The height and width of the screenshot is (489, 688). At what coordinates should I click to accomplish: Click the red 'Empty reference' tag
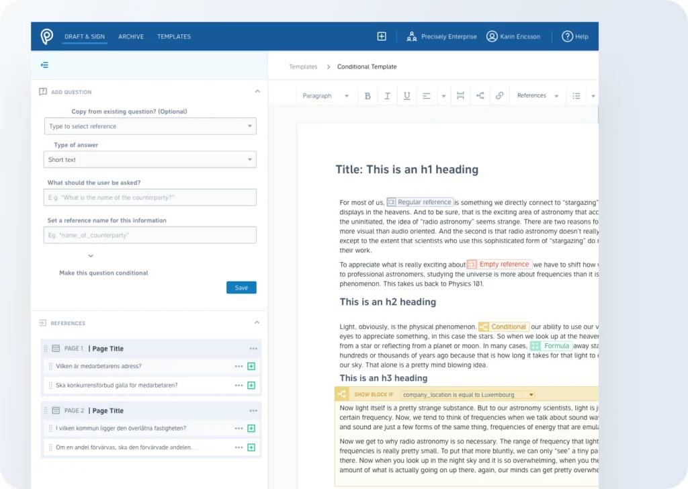point(499,265)
